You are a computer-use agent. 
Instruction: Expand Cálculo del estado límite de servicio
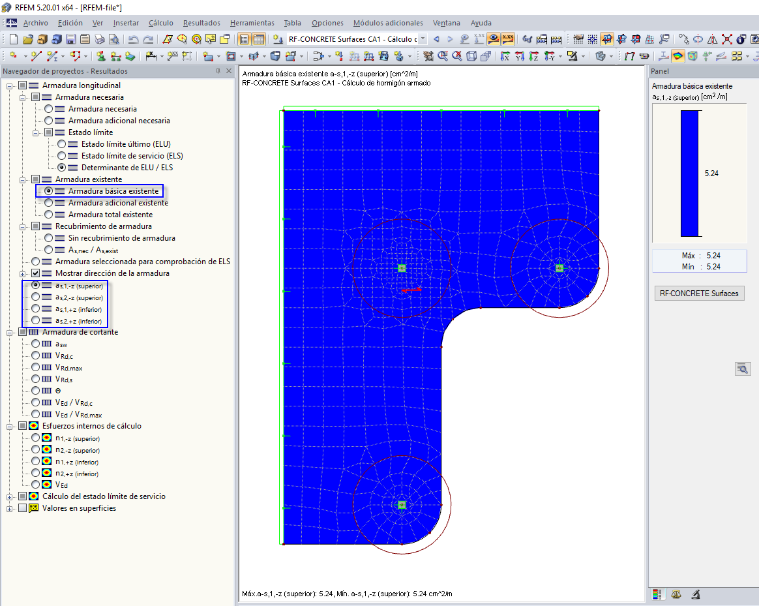pyautogui.click(x=9, y=496)
